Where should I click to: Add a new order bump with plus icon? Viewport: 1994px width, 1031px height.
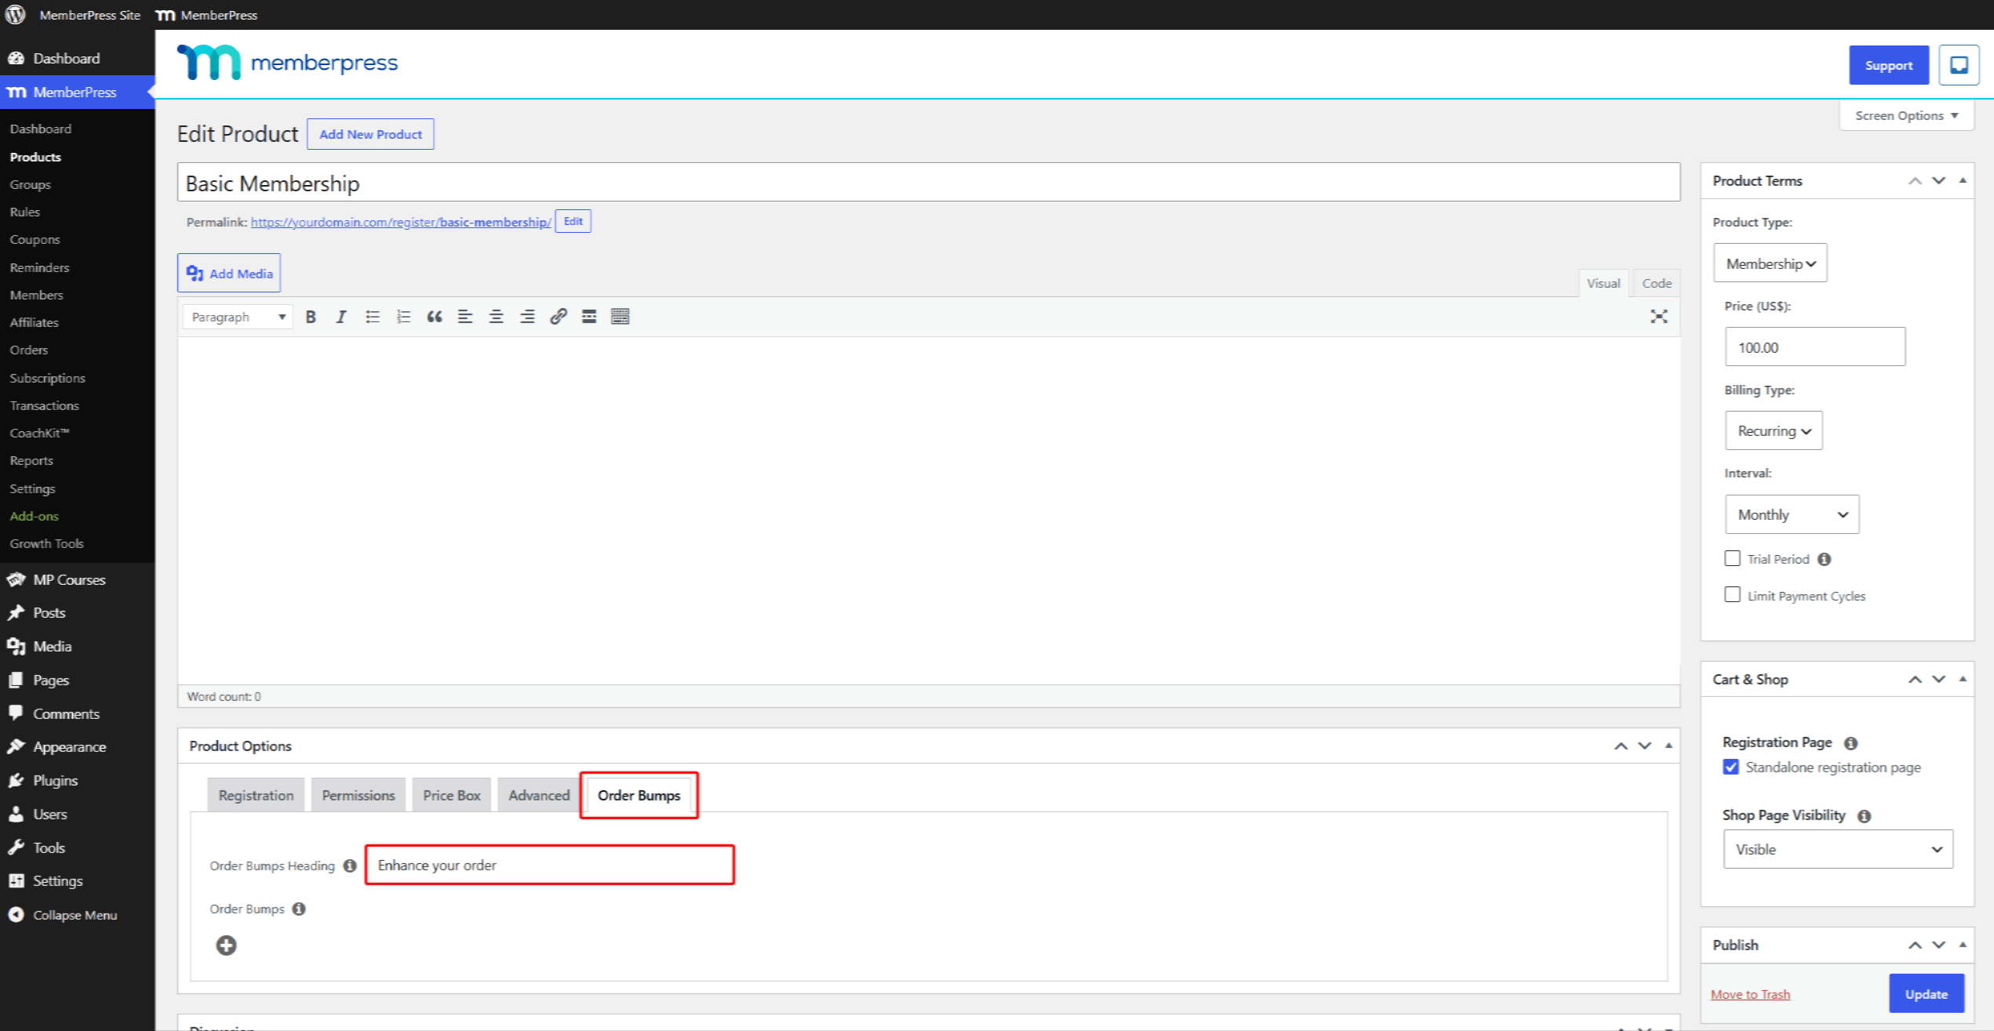tap(226, 946)
